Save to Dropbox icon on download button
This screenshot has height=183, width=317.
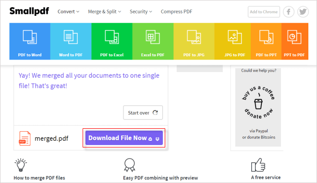[x=158, y=139]
